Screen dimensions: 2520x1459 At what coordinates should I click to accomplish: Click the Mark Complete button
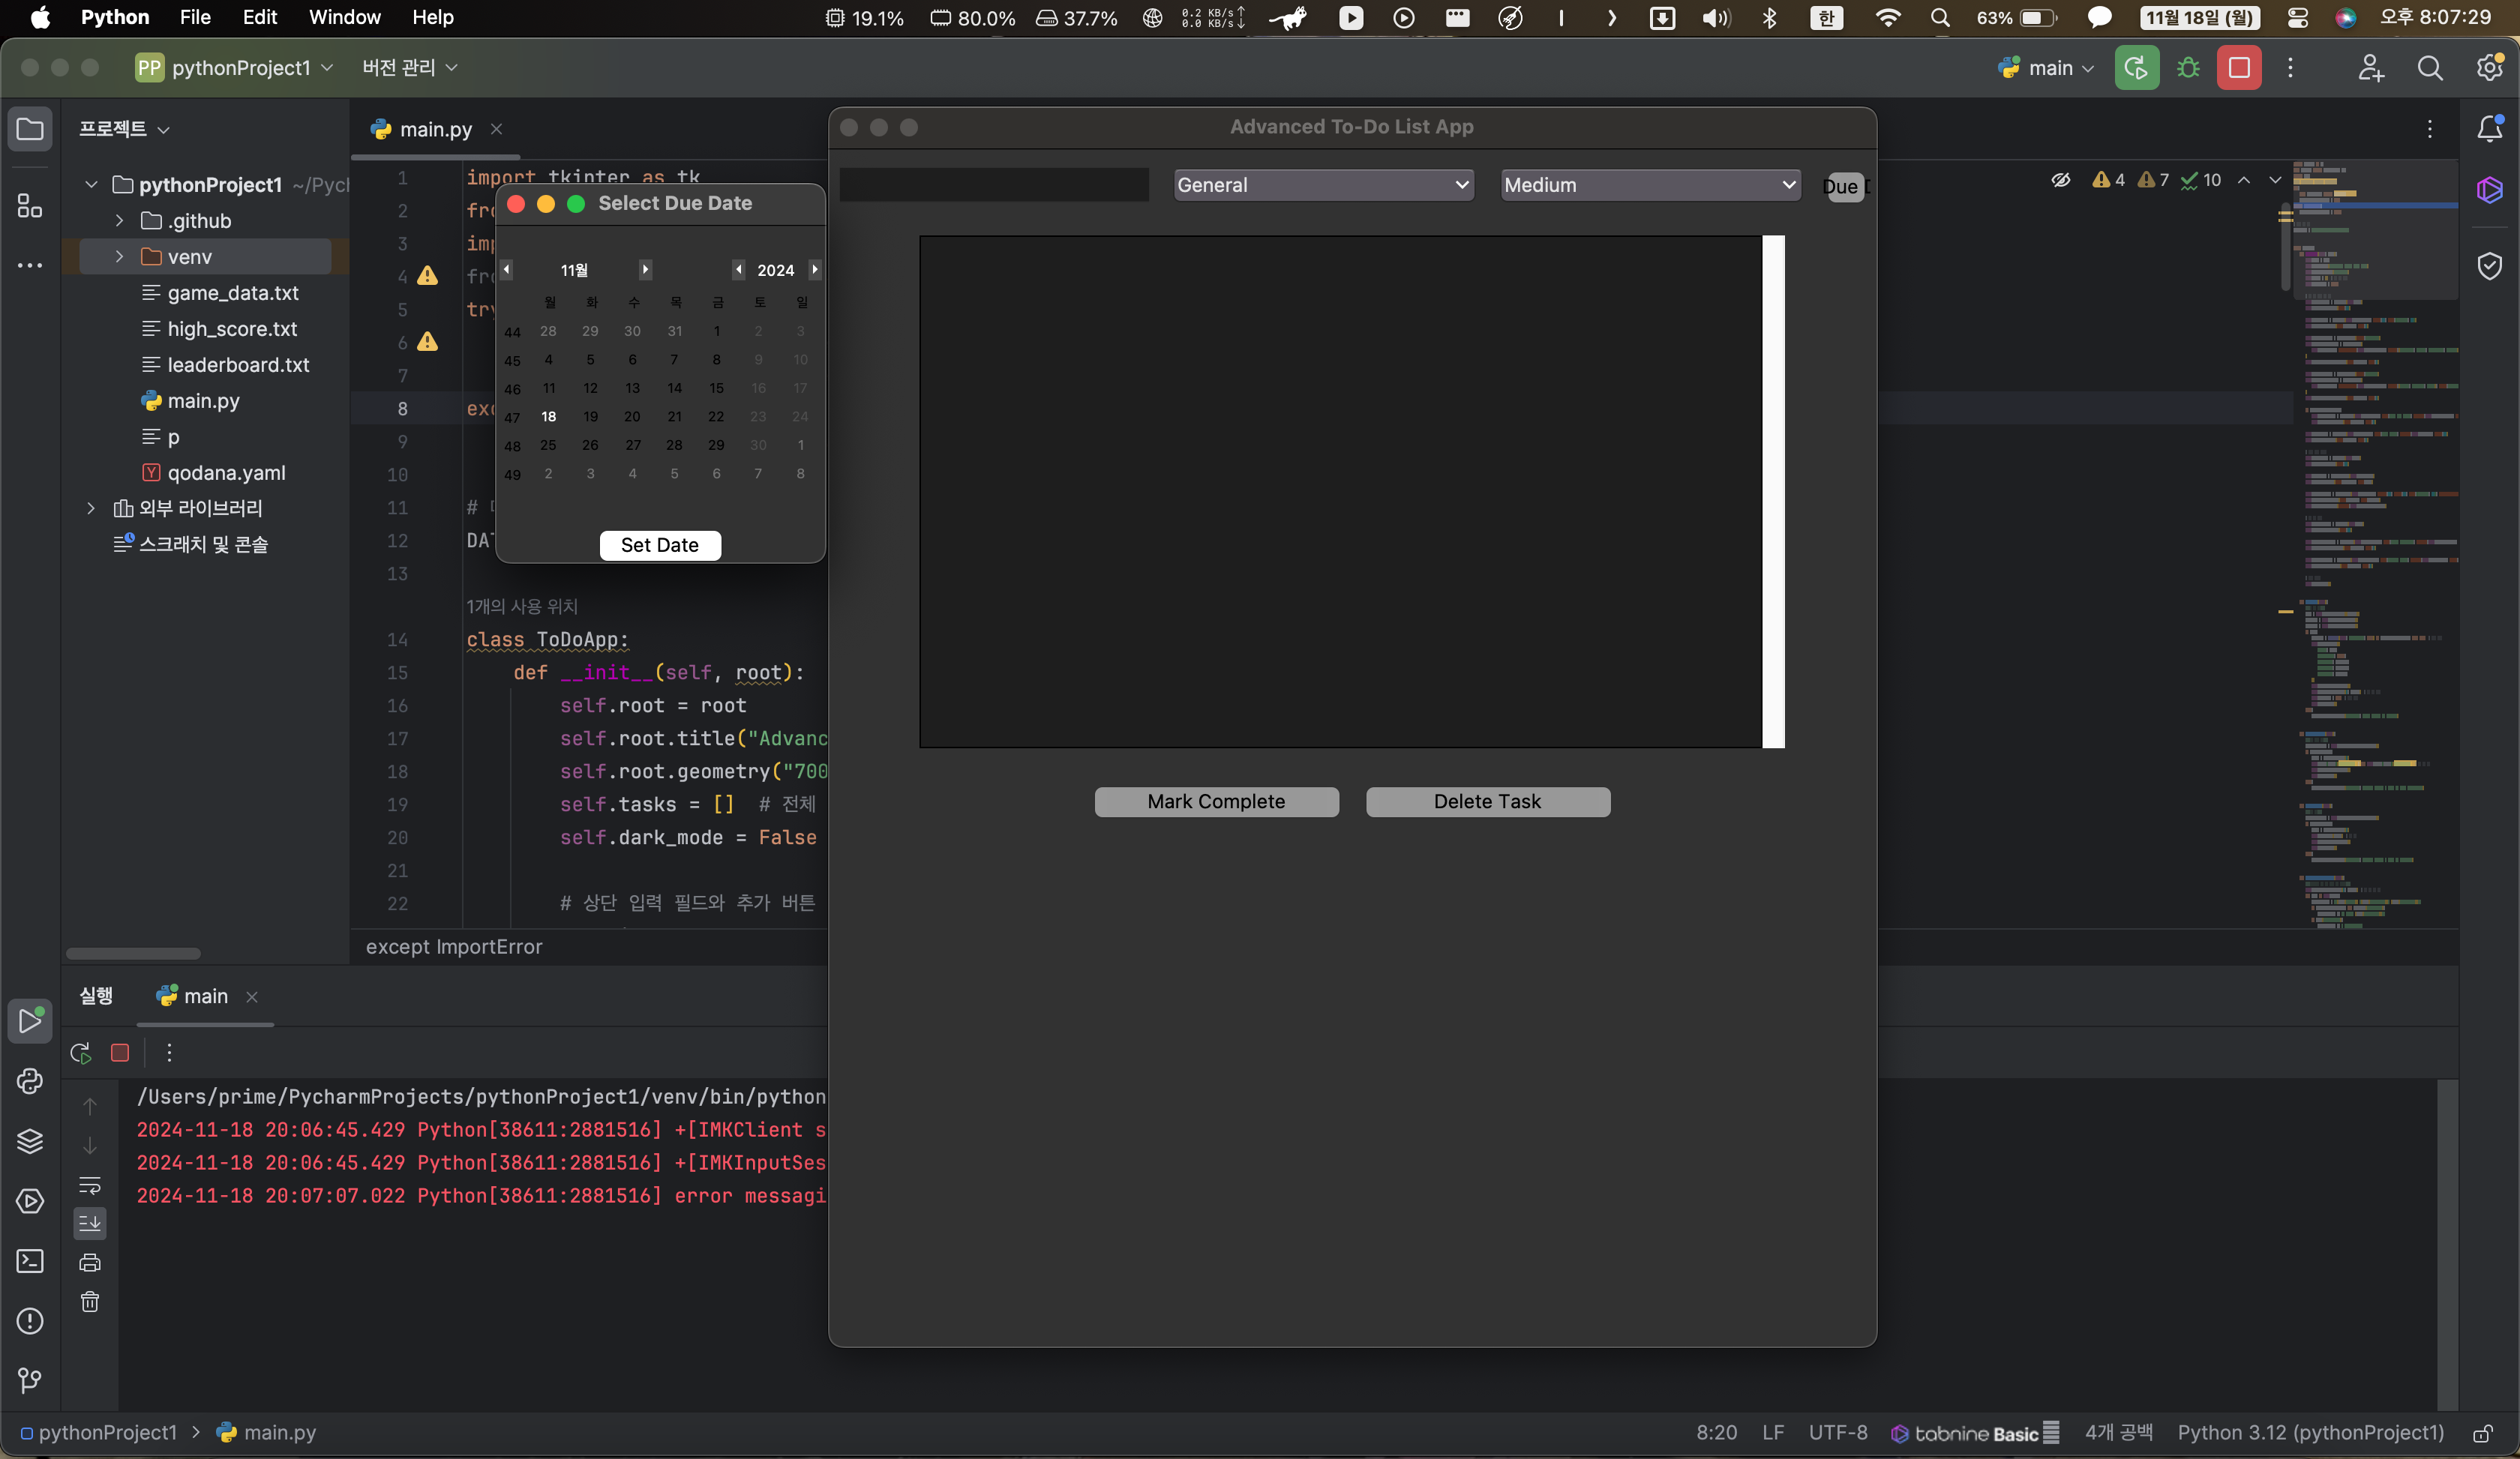coord(1216,801)
